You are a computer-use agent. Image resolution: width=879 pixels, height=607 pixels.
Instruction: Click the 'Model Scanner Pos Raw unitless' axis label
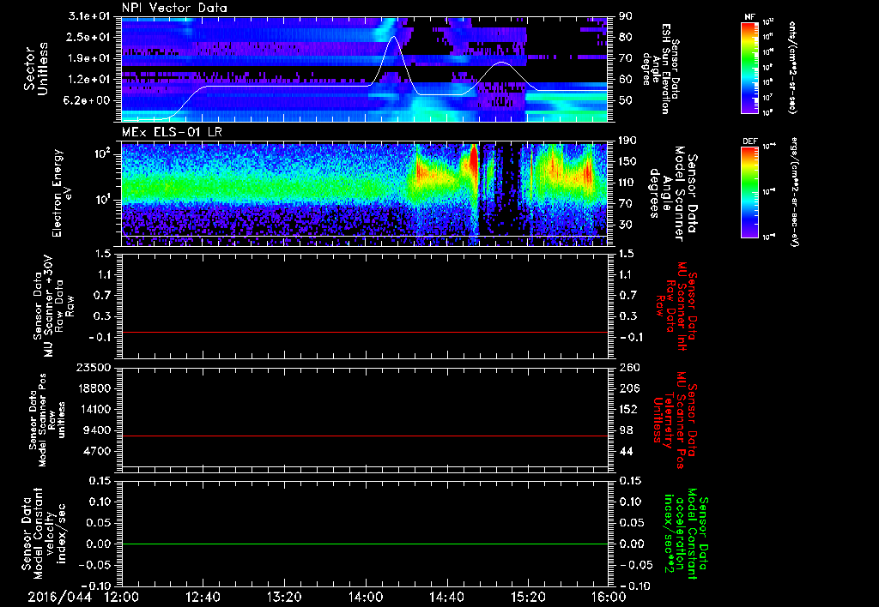(x=46, y=420)
